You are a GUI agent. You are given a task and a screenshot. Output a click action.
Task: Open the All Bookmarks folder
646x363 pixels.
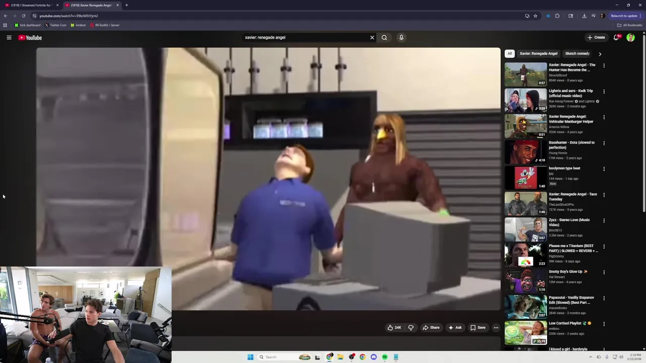pos(629,25)
